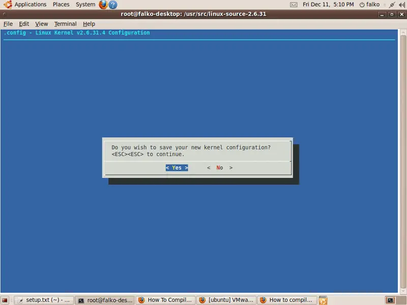Launch Firefox from the top panel icon
Screen dimensions: 407x305
[103, 5]
